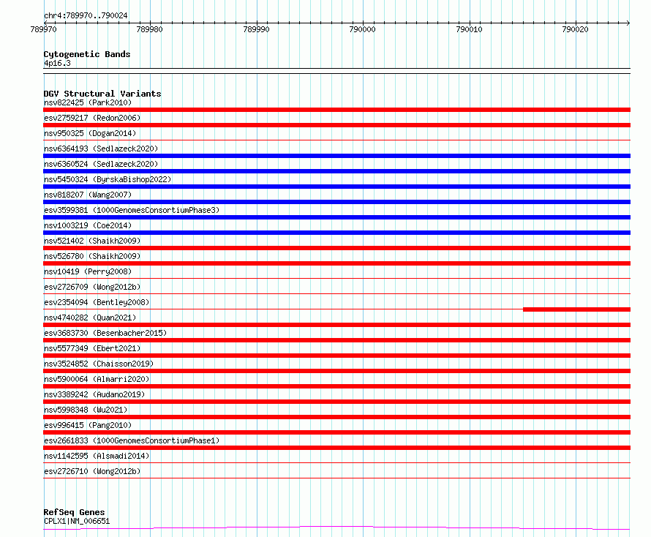Select the nsv10419 (Perry2008) label
The height and width of the screenshot is (537, 651).
point(88,271)
